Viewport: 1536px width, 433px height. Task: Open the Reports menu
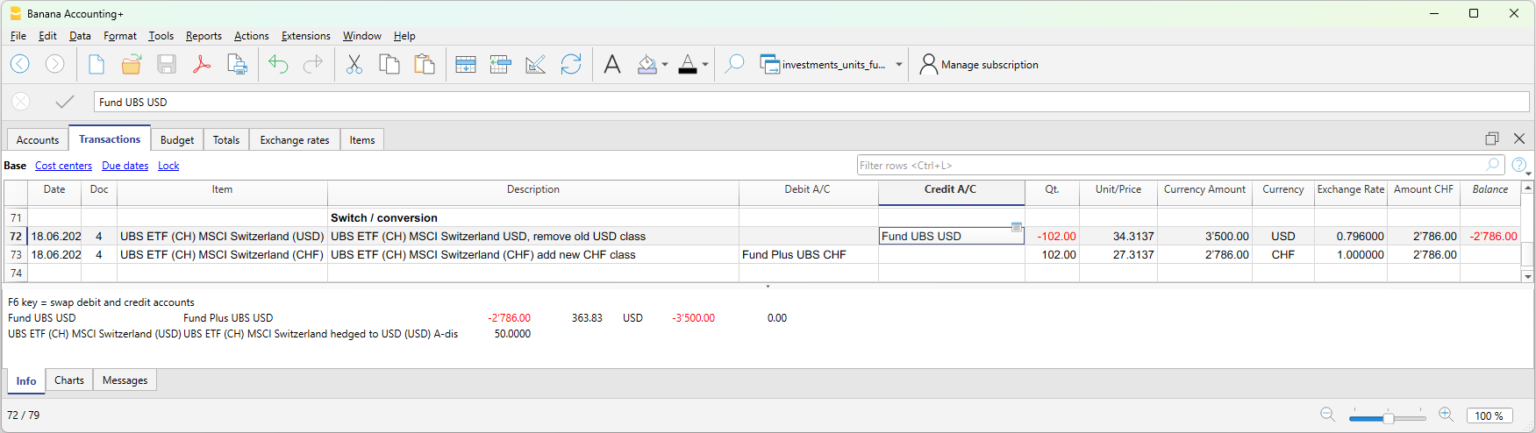coord(204,36)
